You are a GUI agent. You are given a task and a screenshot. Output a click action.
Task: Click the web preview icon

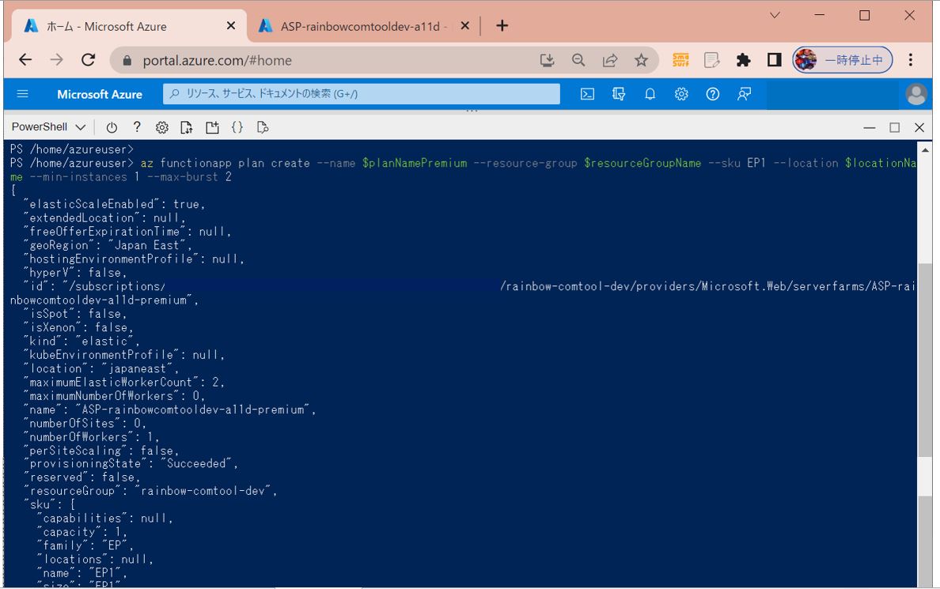coord(263,127)
